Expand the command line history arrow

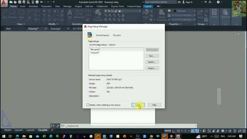[x=196, y=126]
